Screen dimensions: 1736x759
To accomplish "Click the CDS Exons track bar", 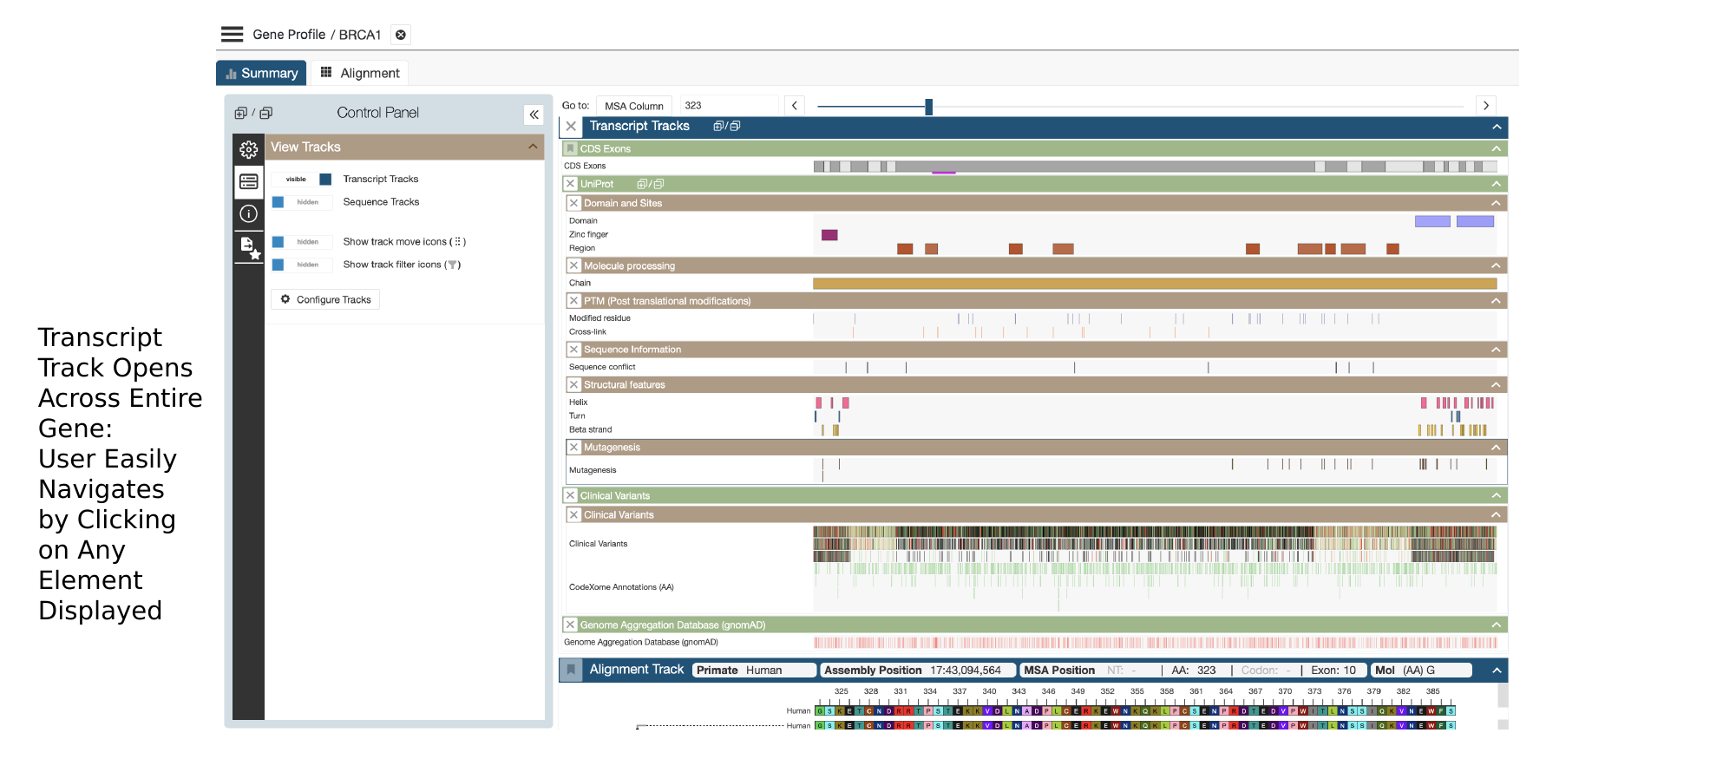I will (1155, 167).
